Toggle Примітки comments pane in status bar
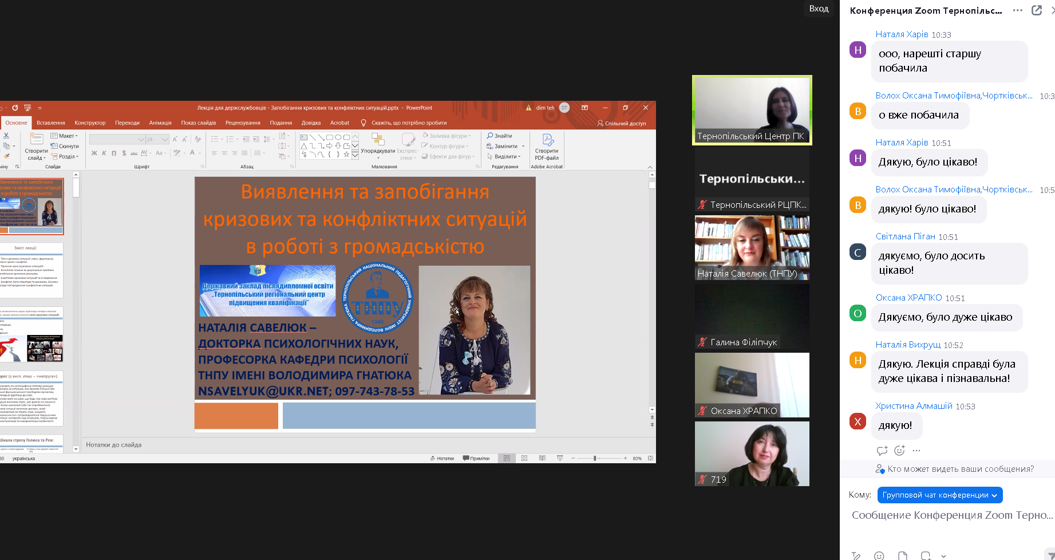Screen dimensions: 1055x560 coord(476,458)
